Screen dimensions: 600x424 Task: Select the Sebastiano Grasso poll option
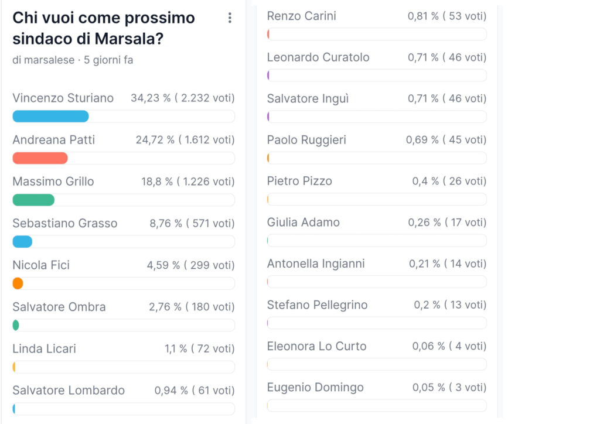tap(64, 223)
